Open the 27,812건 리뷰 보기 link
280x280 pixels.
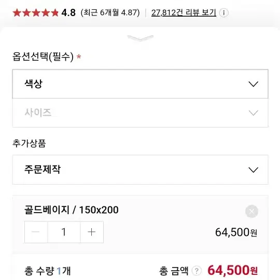(184, 12)
